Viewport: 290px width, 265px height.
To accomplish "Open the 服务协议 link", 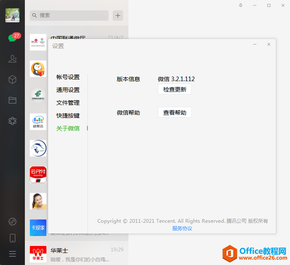I will pyautogui.click(x=182, y=229).
